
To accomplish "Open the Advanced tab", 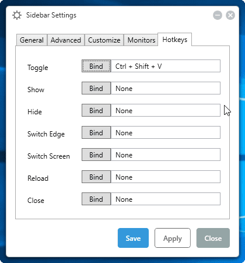I will tap(66, 40).
